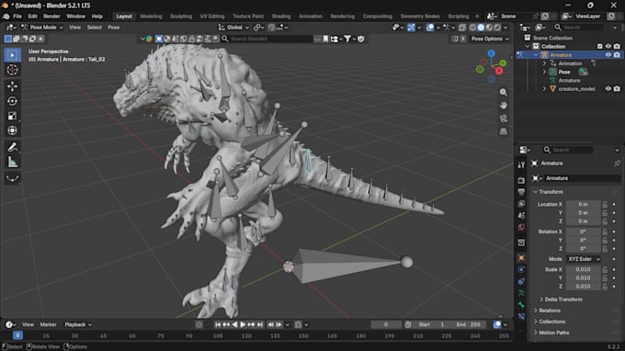Viewport: 625px width, 351px height.
Task: Select the Cursor tool in the toolbar
Action: (12, 70)
